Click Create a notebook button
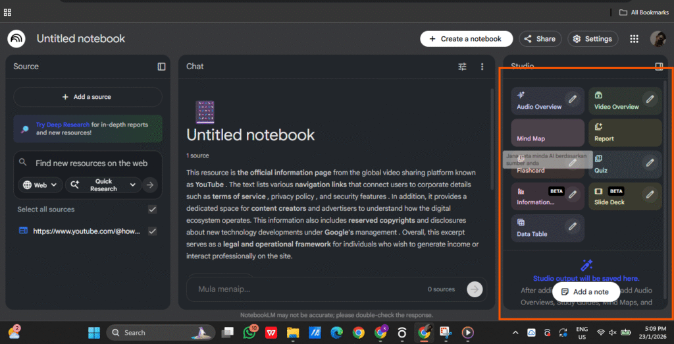 click(x=465, y=39)
